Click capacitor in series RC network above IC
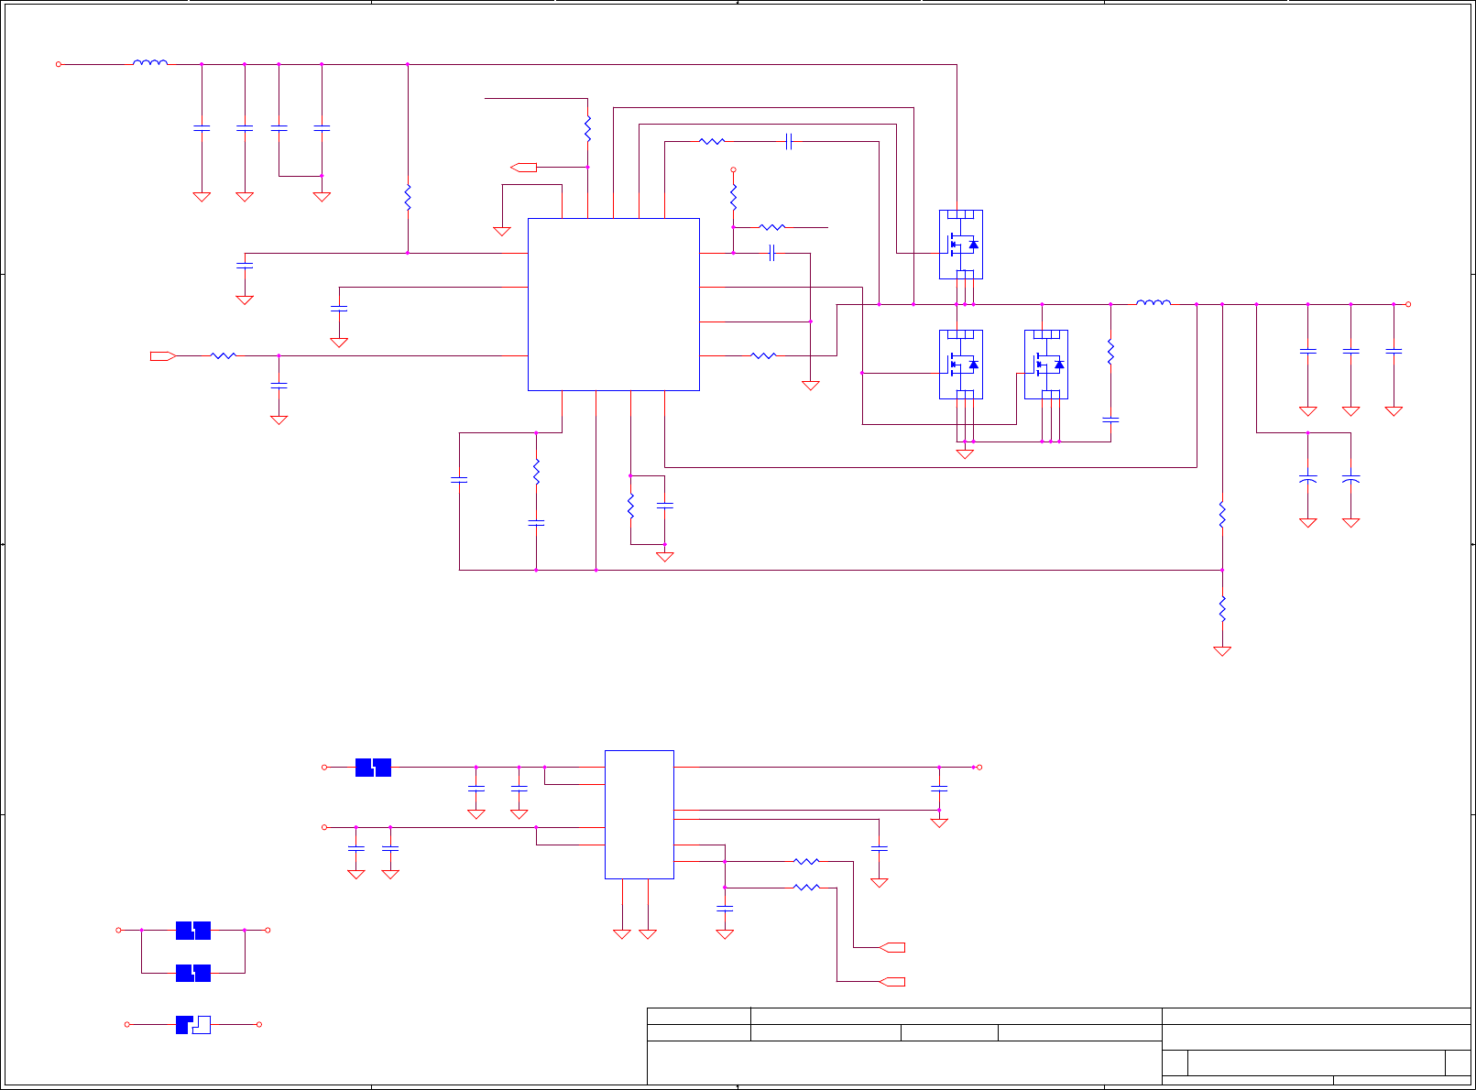Image resolution: width=1476 pixels, height=1090 pixels. 789,142
